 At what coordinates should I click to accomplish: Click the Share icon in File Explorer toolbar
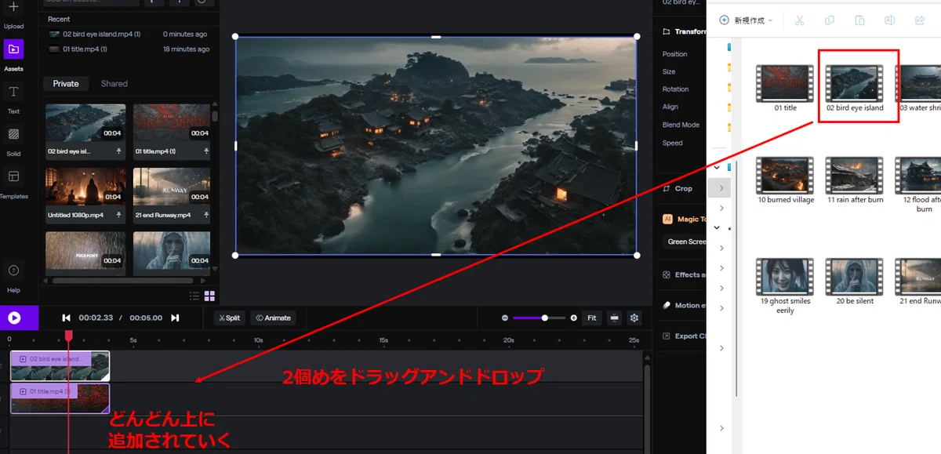point(920,20)
